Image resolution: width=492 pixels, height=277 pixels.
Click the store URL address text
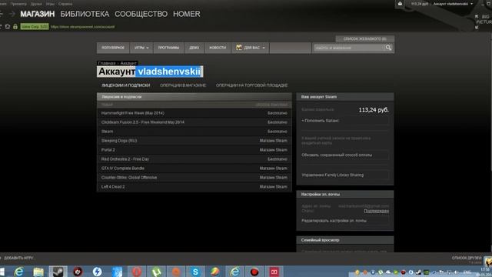point(82,27)
